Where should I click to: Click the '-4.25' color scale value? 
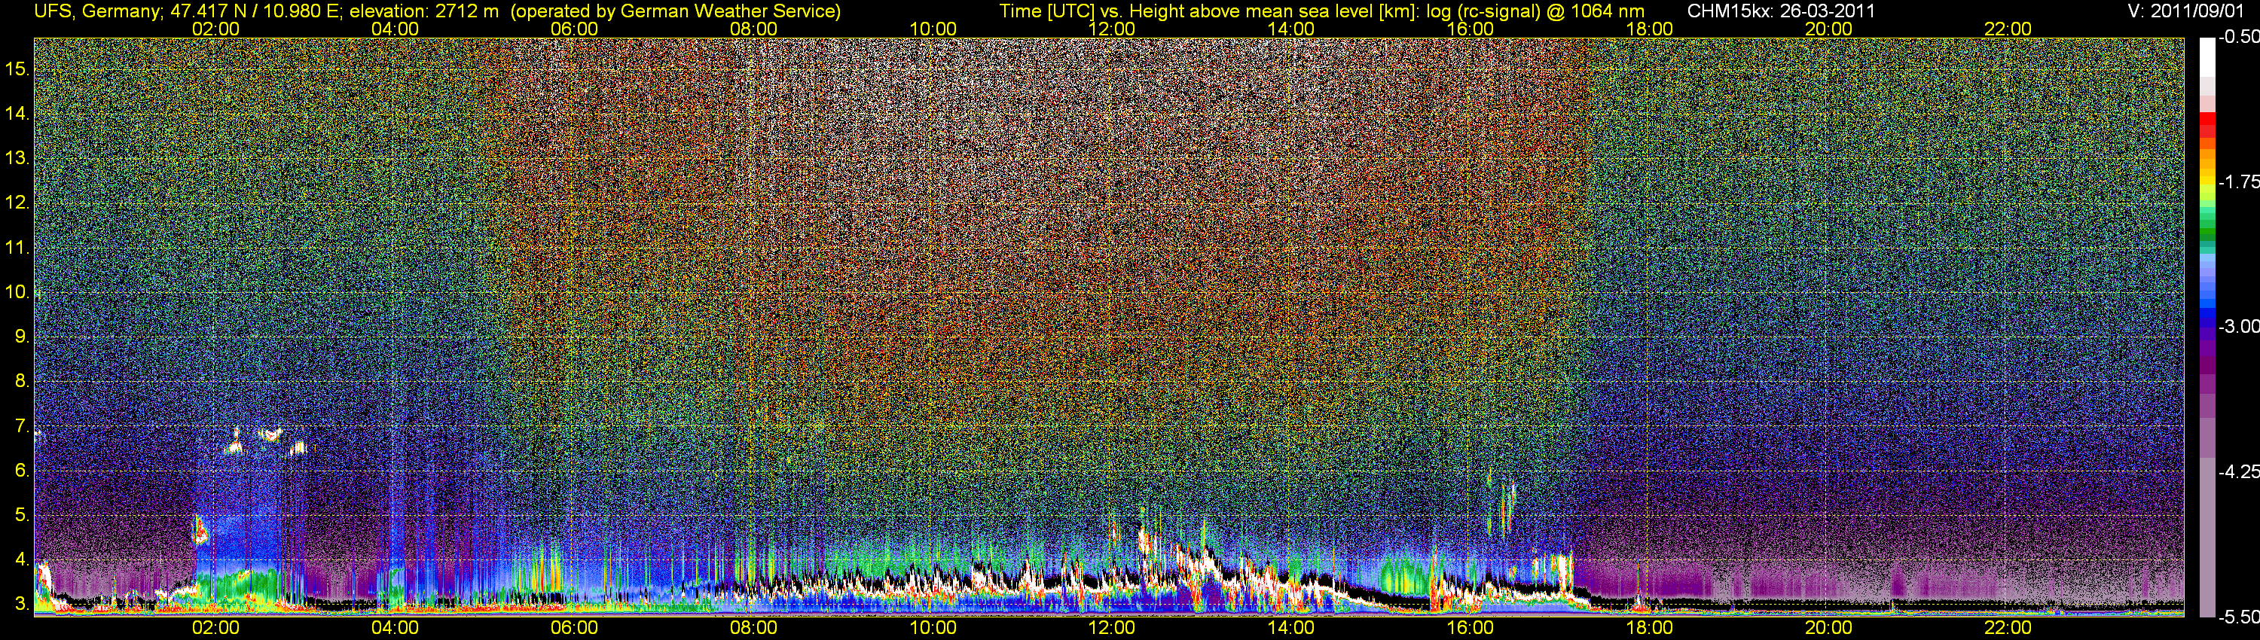(2238, 473)
